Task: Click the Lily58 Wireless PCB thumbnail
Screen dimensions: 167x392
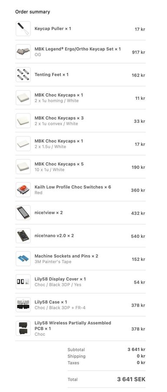Action: coord(23,328)
